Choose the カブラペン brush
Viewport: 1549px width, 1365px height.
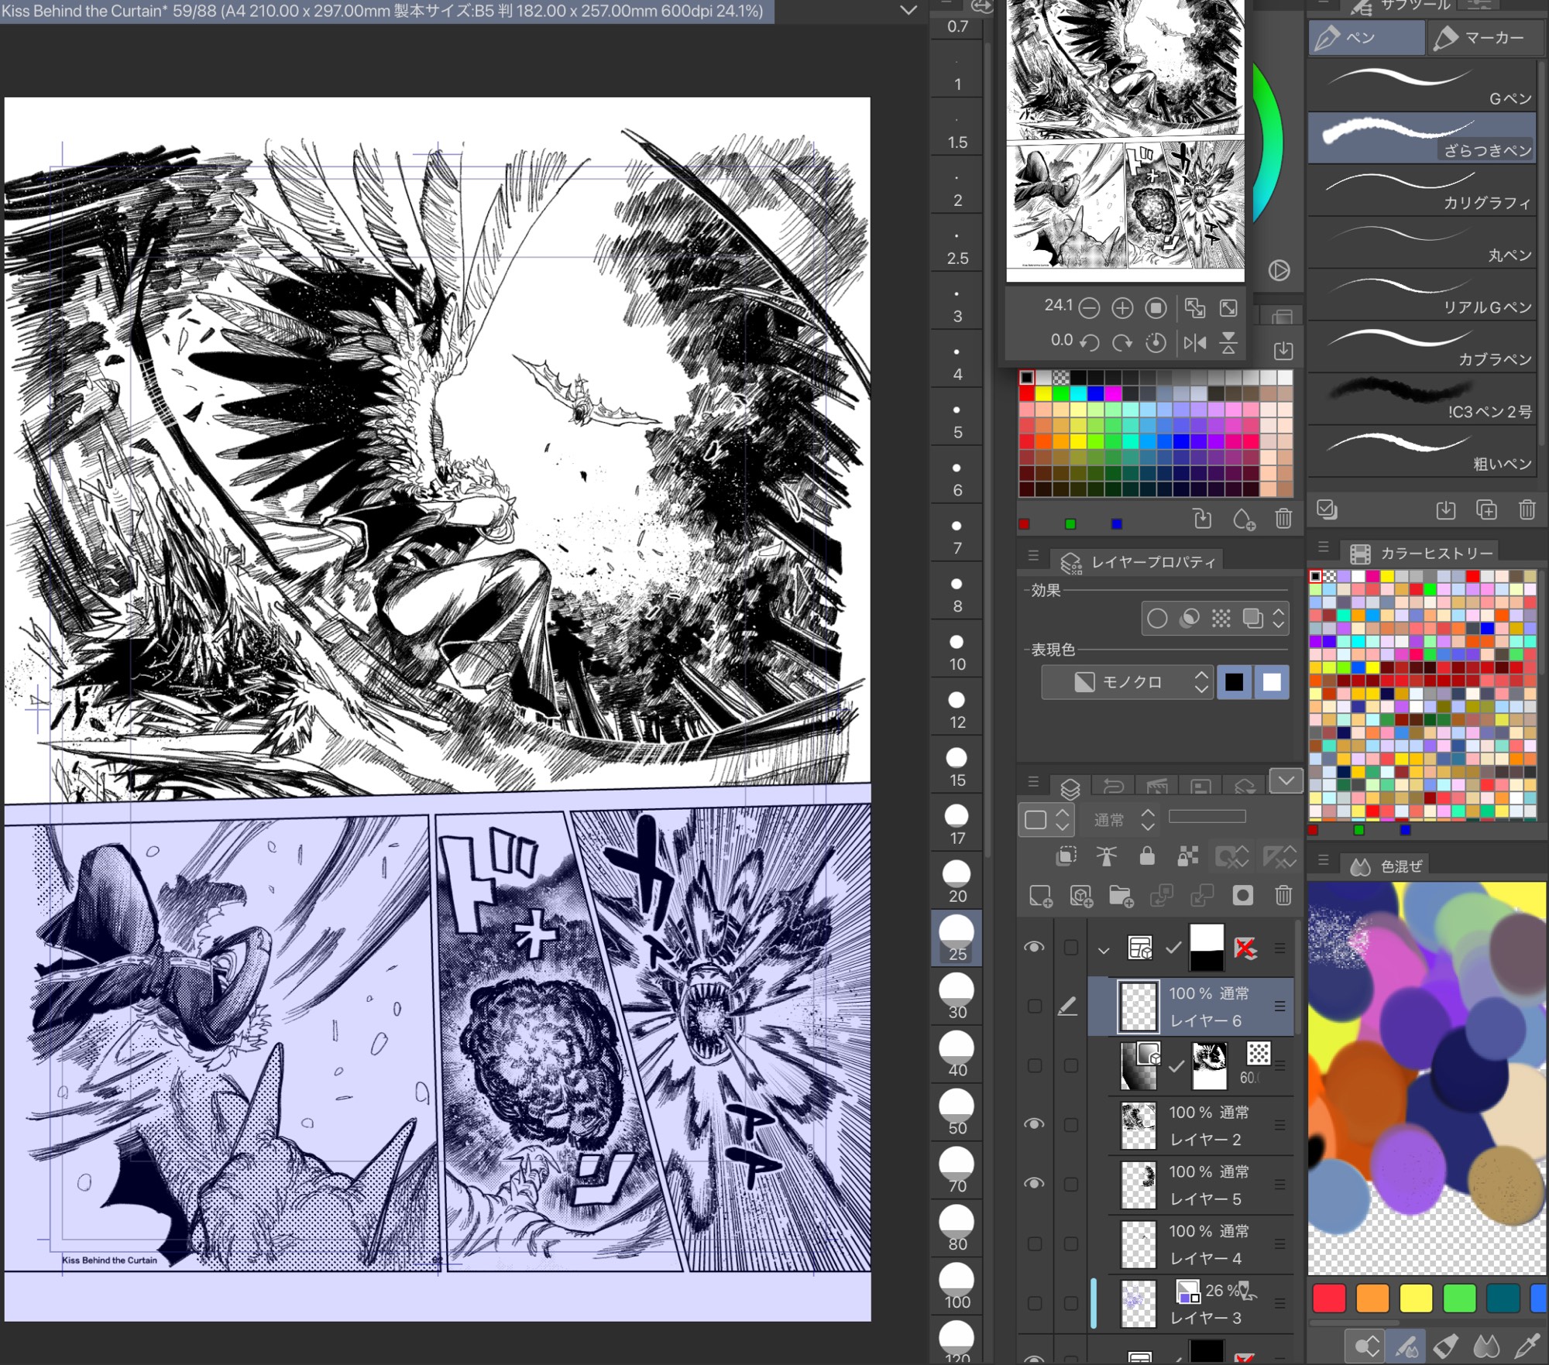[x=1421, y=348]
